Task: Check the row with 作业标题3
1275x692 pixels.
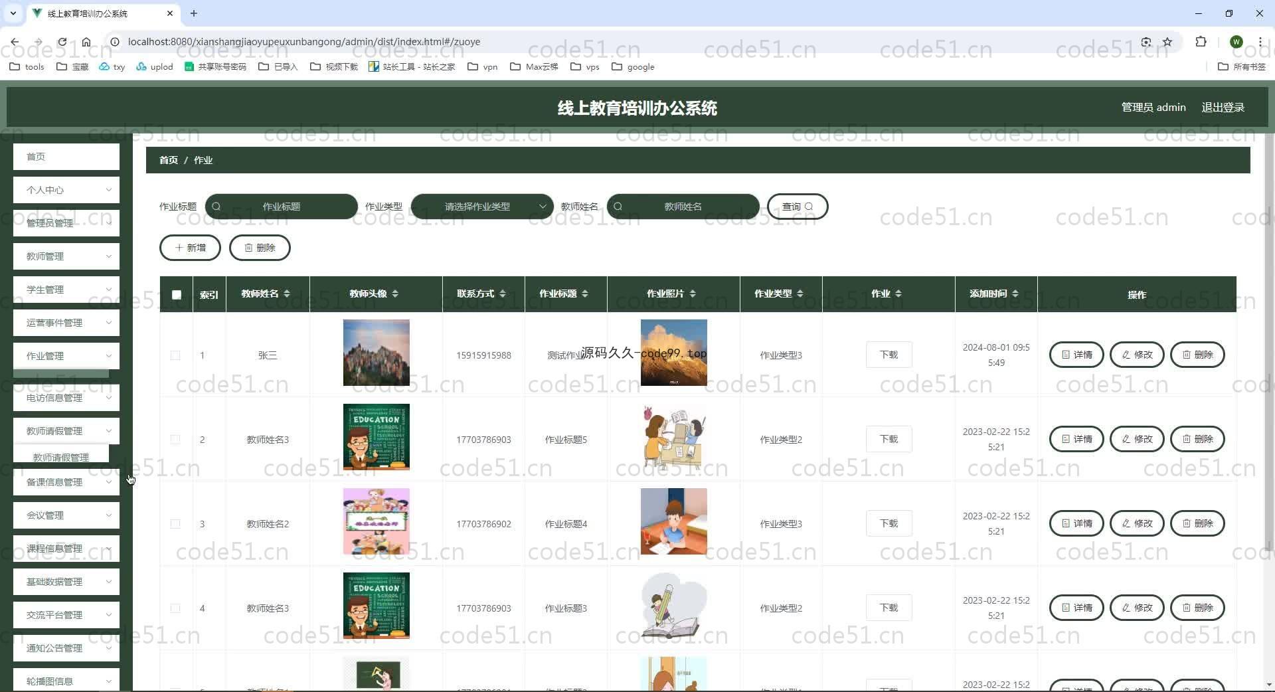Action: (x=175, y=608)
